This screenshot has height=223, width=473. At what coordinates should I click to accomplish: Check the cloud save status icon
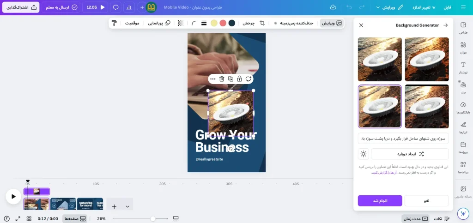(333, 7)
